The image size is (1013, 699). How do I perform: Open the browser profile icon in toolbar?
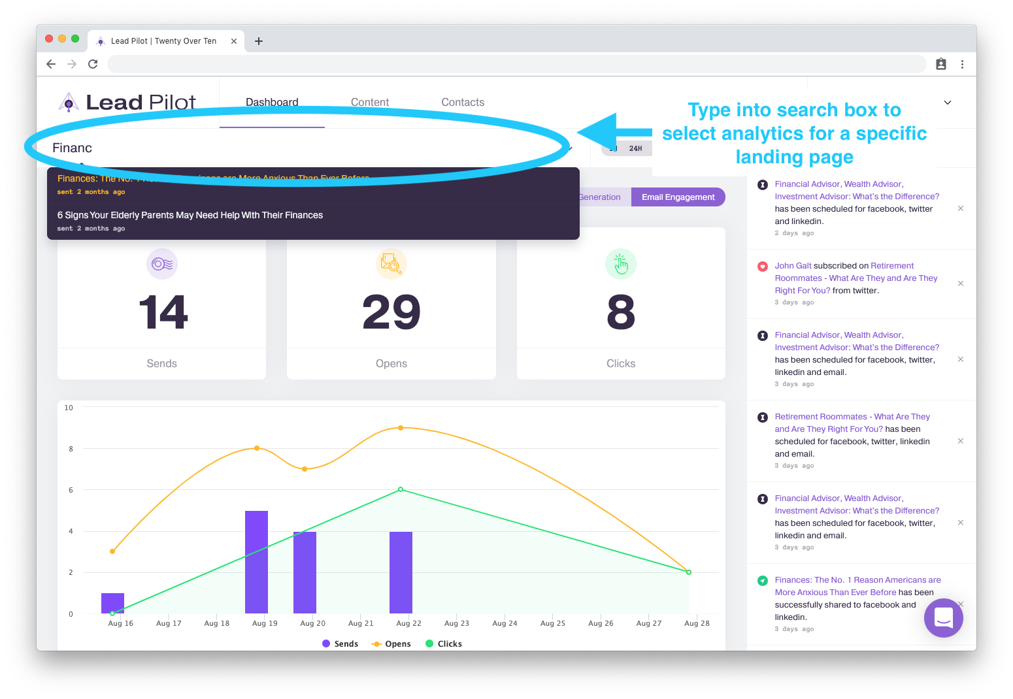[941, 64]
